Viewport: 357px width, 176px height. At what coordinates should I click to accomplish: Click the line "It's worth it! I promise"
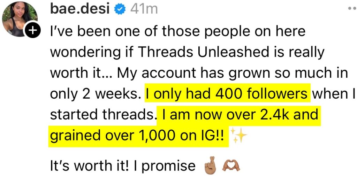coord(123,166)
